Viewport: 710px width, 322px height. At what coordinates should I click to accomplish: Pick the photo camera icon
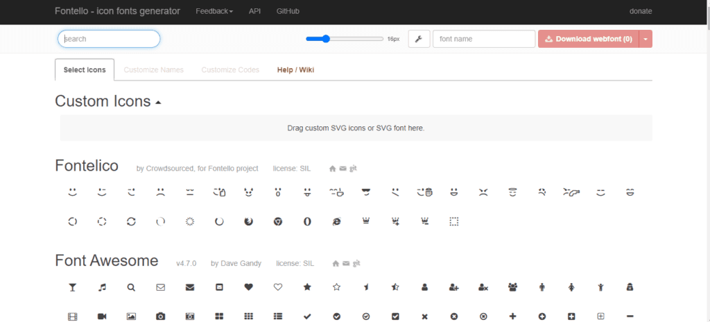click(160, 316)
